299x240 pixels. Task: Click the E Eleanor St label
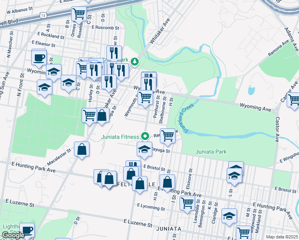pyautogui.click(x=44, y=44)
